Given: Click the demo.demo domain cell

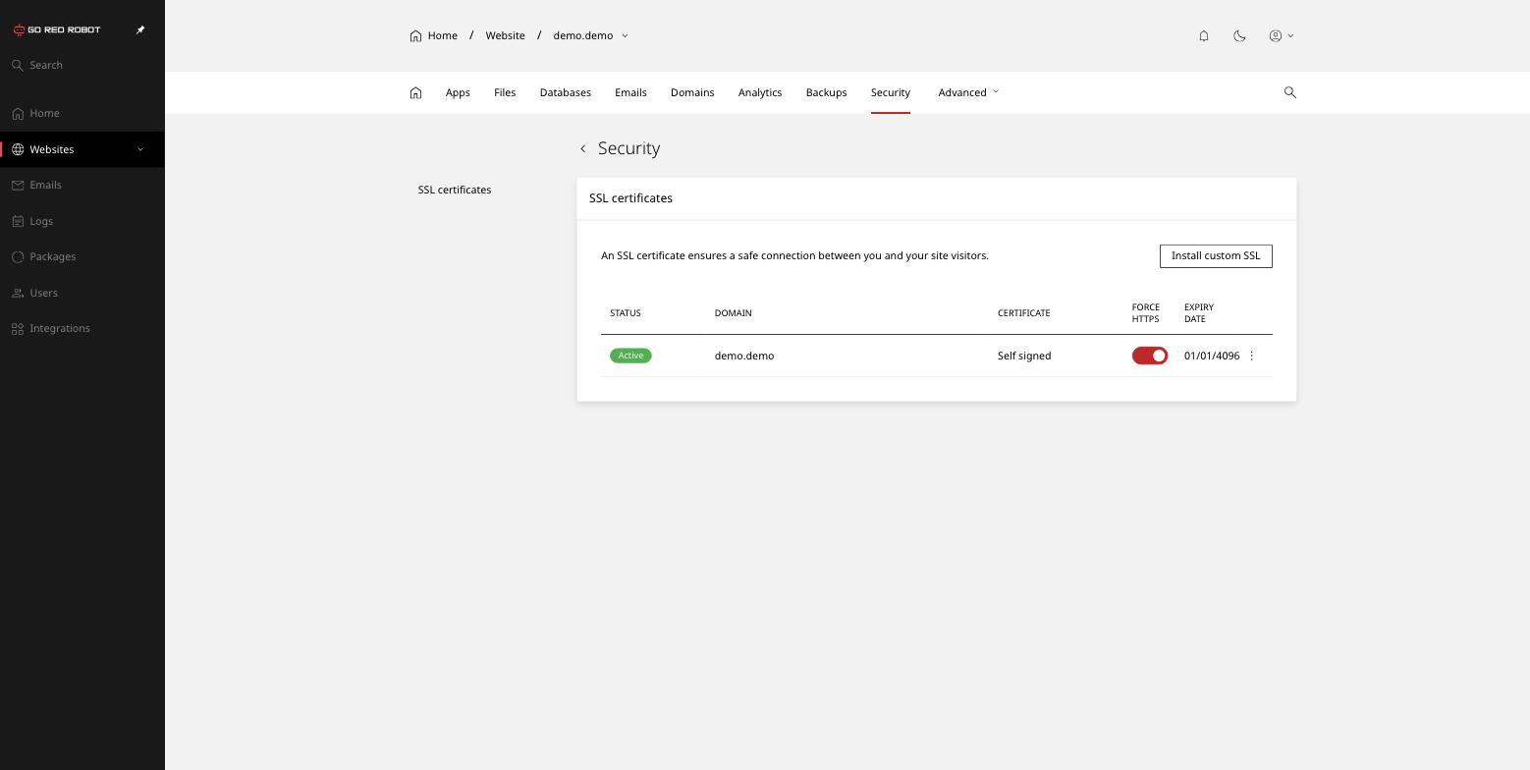Looking at the screenshot, I should pos(744,356).
